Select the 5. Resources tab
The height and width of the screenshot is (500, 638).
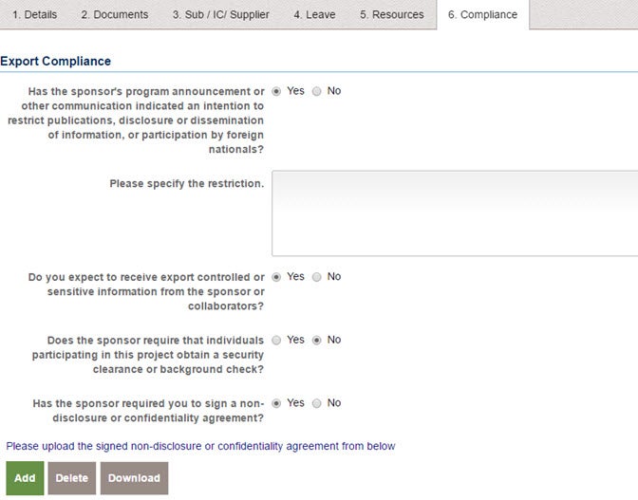point(391,14)
